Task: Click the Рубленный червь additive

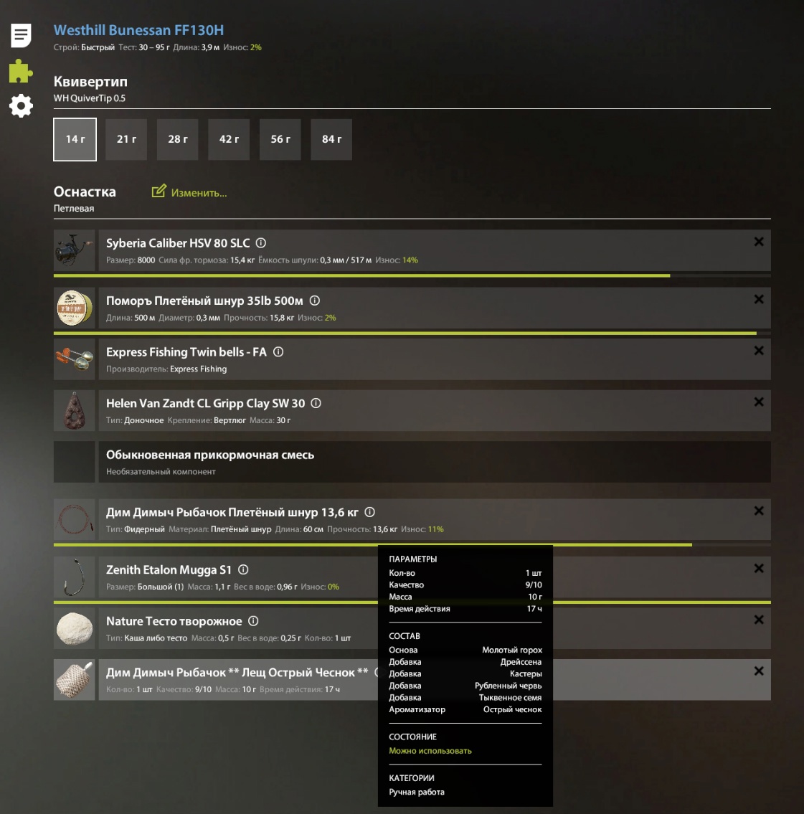Action: click(508, 686)
